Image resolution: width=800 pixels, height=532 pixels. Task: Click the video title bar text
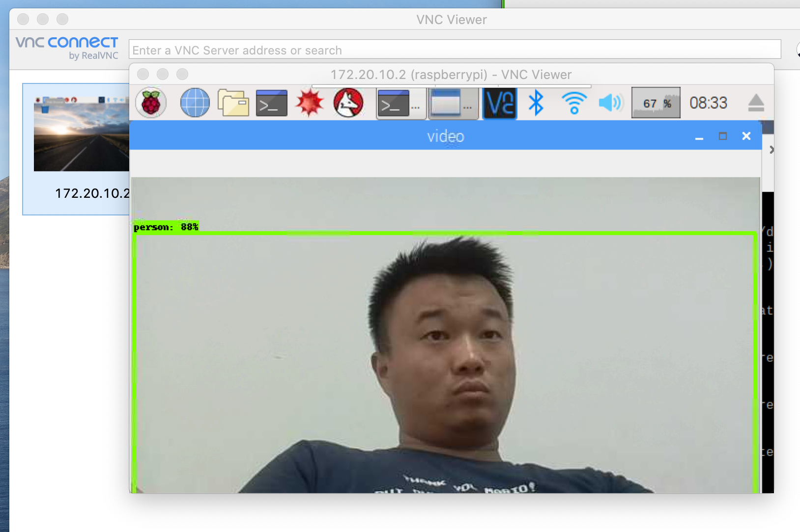tap(445, 136)
